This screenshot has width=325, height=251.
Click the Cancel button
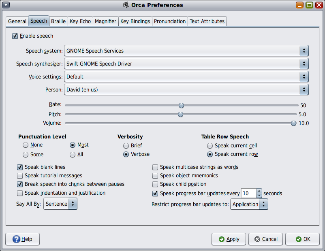[x=265, y=239]
